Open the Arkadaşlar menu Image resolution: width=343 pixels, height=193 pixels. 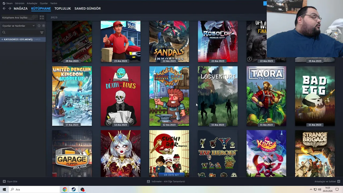(x=32, y=3)
